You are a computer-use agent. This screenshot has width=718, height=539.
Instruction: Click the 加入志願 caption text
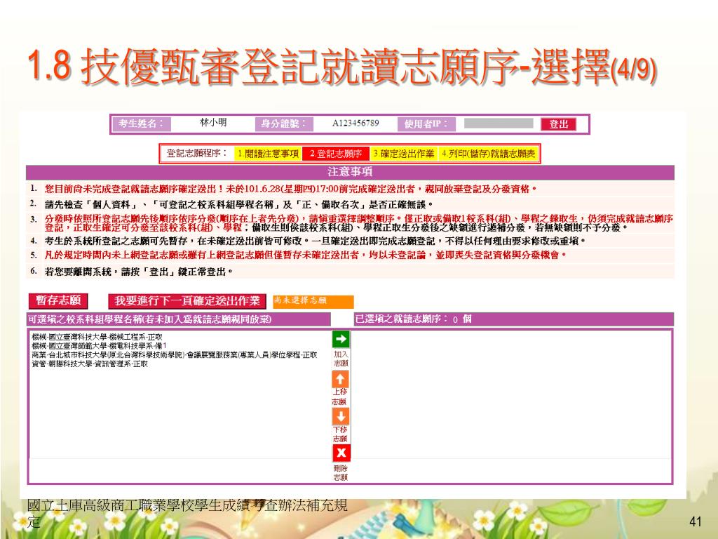[x=341, y=359]
